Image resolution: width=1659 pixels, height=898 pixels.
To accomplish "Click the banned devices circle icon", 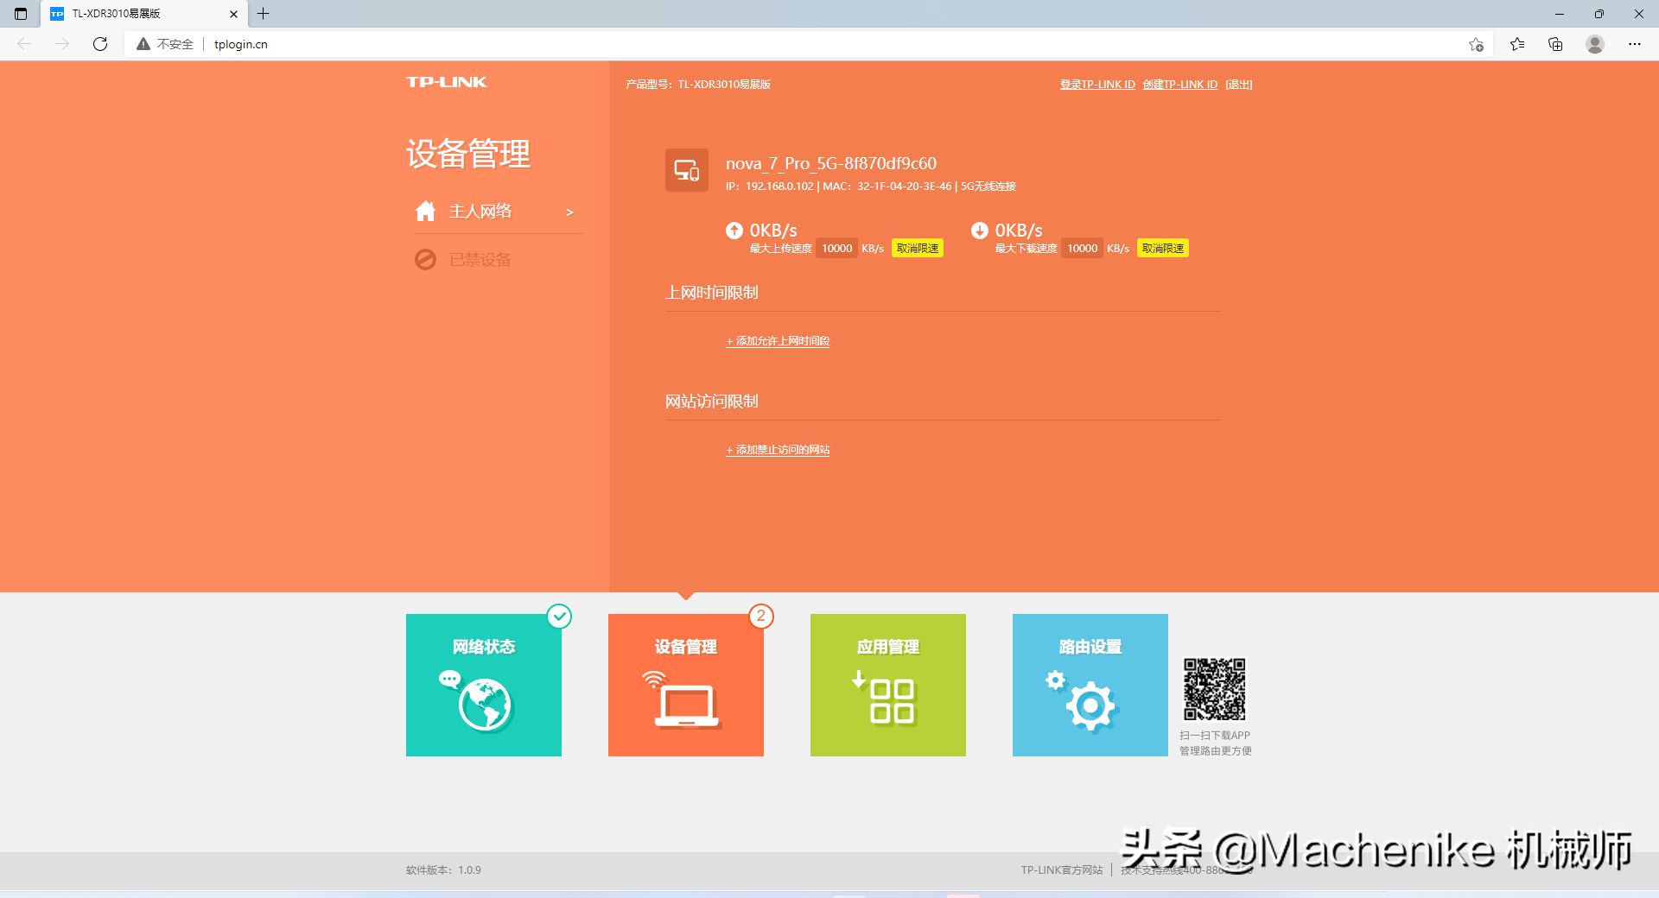I will tap(425, 259).
